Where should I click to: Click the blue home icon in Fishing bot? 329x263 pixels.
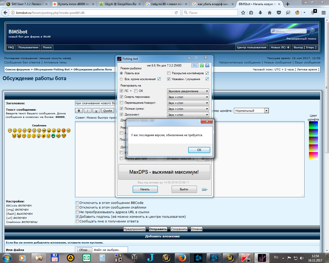point(207,65)
